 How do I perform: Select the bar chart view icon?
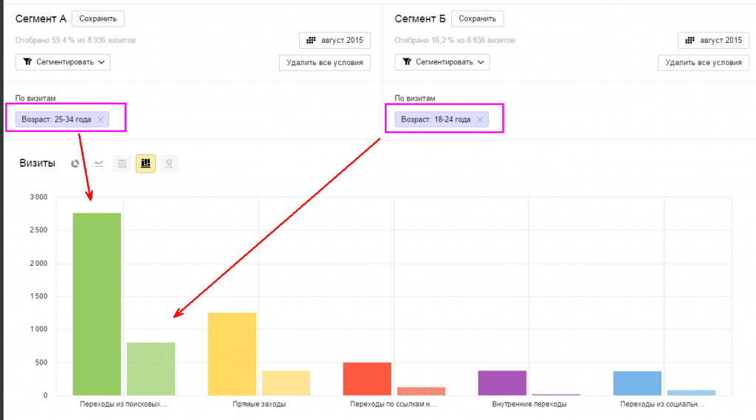click(145, 164)
